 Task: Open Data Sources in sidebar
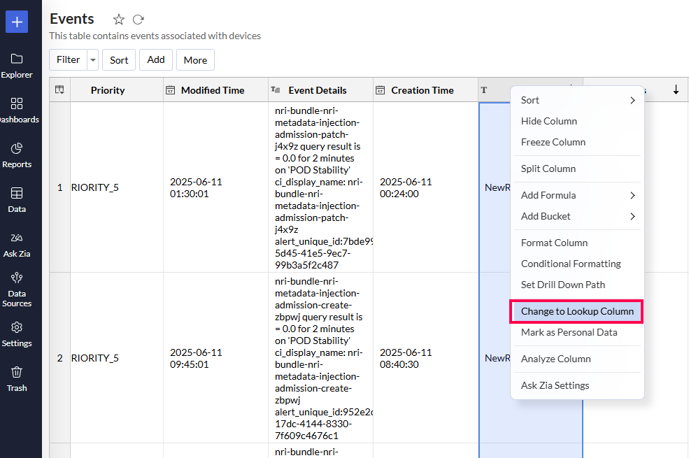pos(17,289)
